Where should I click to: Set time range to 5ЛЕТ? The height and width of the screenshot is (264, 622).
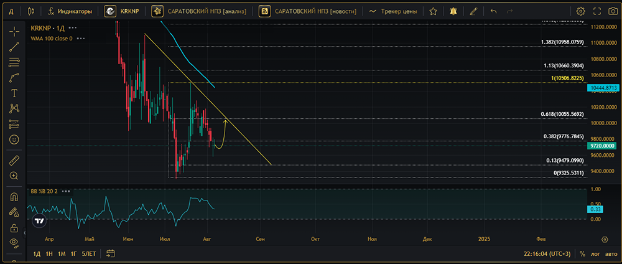[x=89, y=254]
